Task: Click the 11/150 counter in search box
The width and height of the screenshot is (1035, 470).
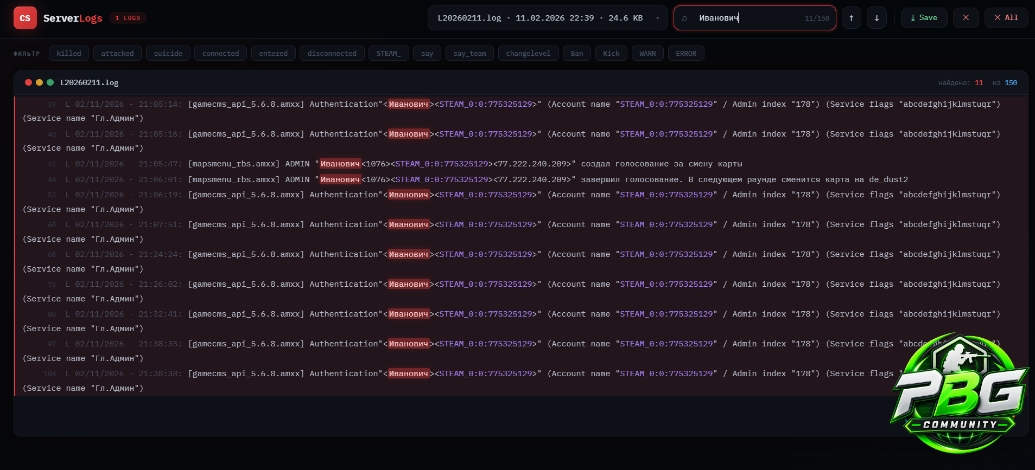Action: pos(817,18)
